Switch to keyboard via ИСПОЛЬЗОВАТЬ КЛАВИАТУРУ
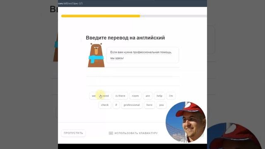265x149 pixels. pyautogui.click(x=133, y=133)
